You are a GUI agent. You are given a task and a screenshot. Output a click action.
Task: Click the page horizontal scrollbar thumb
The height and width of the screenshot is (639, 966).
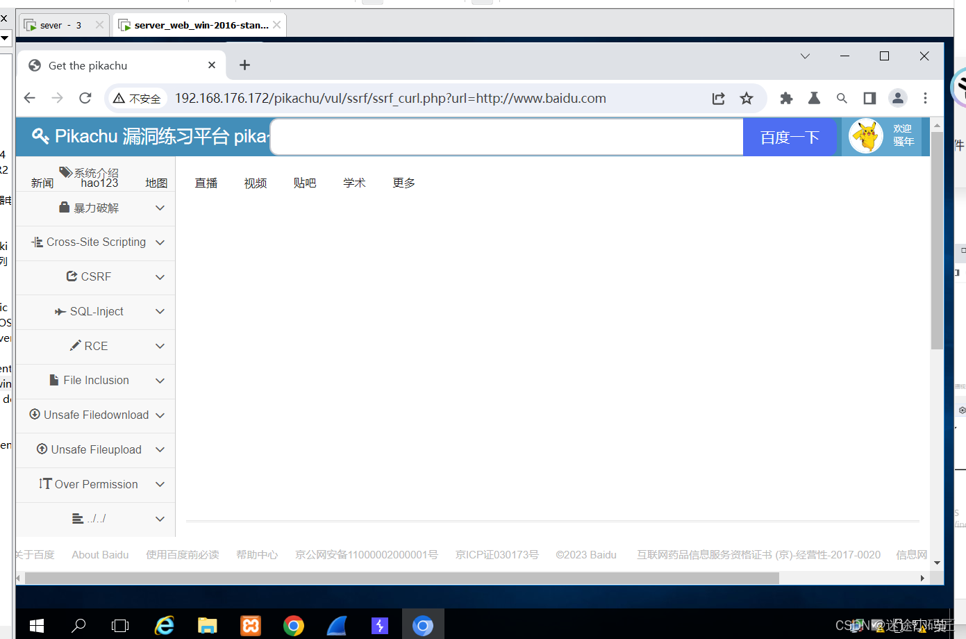point(402,578)
